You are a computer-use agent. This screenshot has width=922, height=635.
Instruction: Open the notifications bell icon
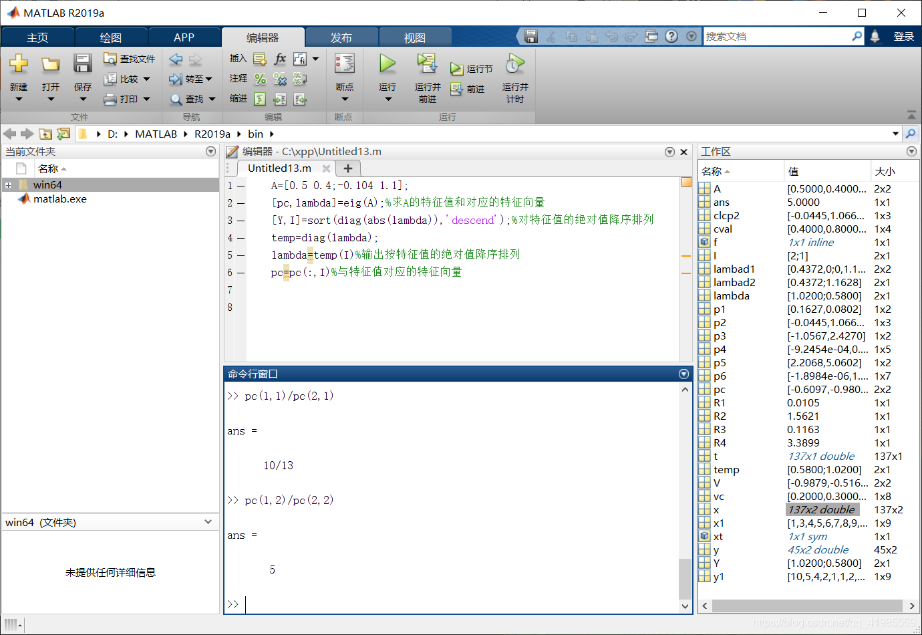coord(875,36)
